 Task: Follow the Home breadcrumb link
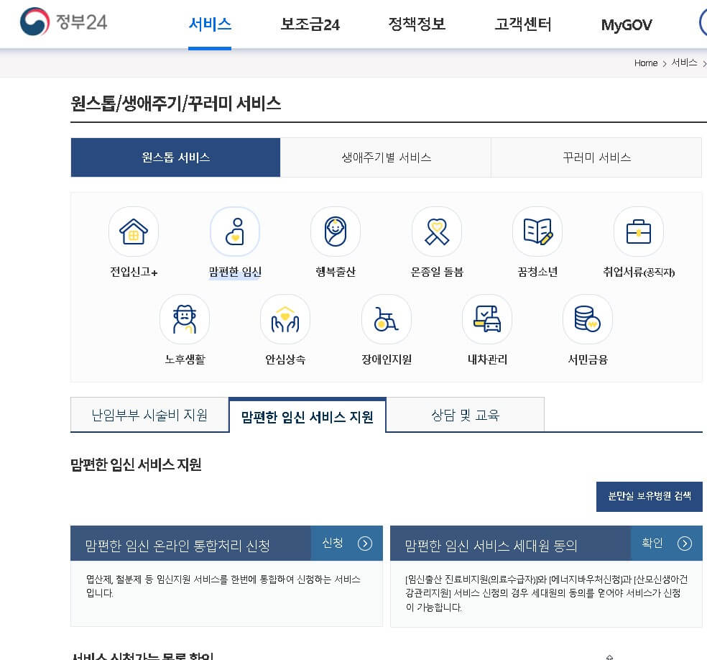644,63
